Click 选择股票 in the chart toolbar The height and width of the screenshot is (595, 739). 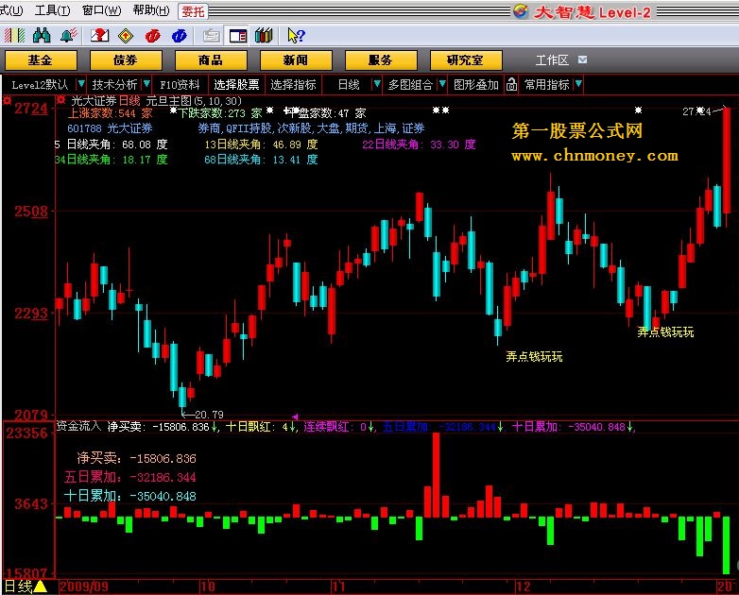point(236,85)
